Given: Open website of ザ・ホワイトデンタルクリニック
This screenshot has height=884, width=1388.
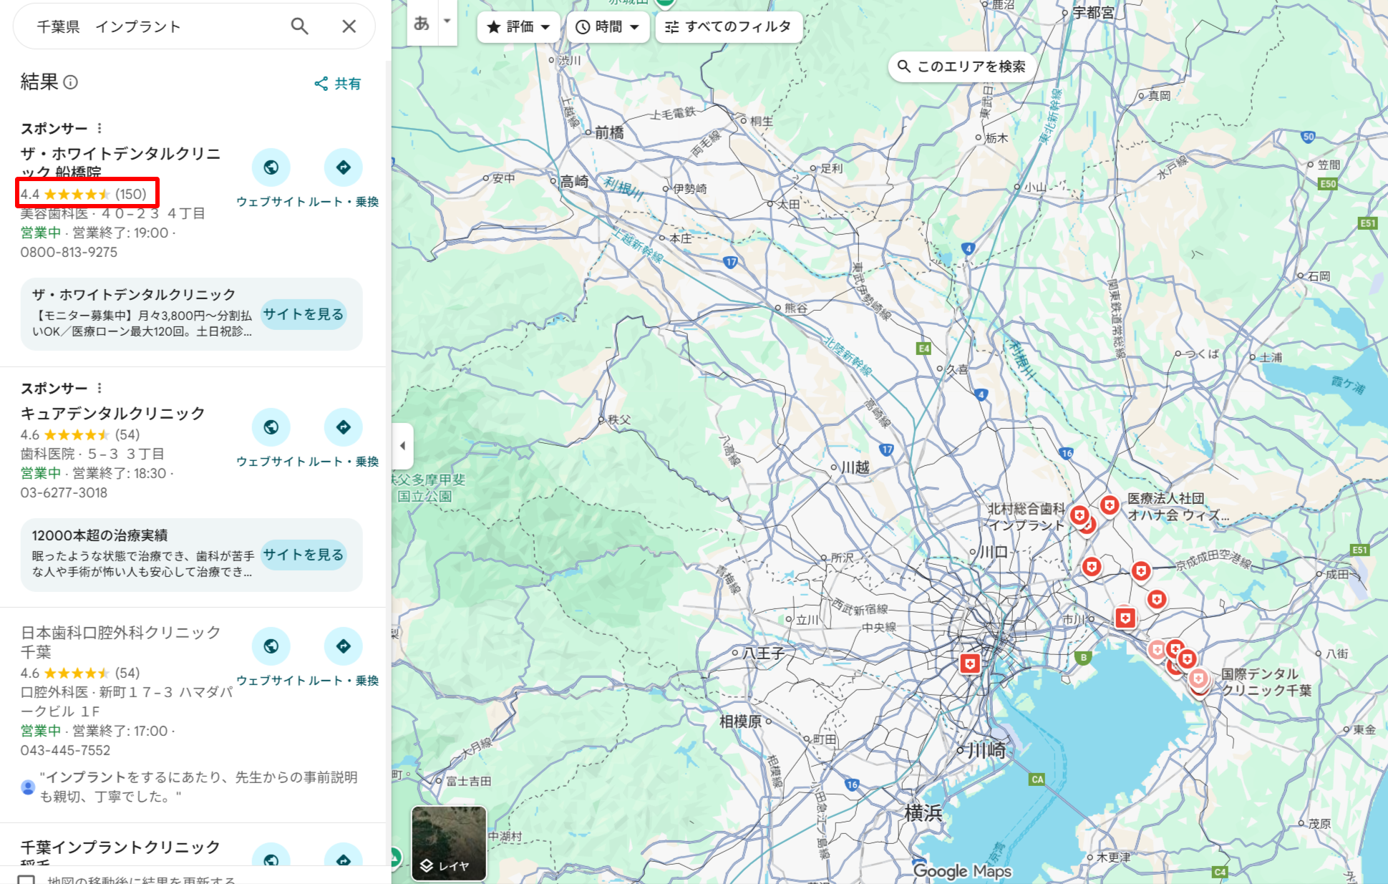Looking at the screenshot, I should (x=271, y=167).
